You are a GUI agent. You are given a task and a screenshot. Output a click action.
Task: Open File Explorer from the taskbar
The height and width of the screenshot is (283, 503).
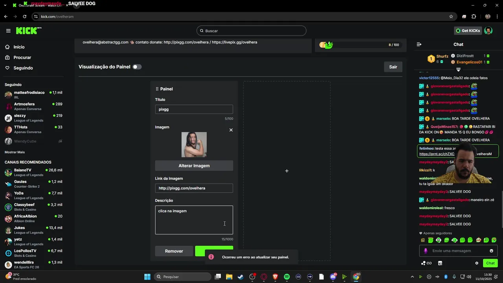coord(229,277)
